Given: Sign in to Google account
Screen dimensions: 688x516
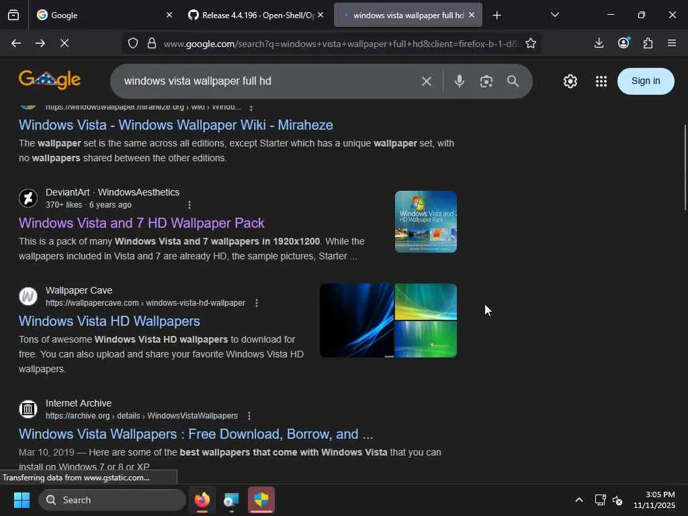Looking at the screenshot, I should [646, 81].
